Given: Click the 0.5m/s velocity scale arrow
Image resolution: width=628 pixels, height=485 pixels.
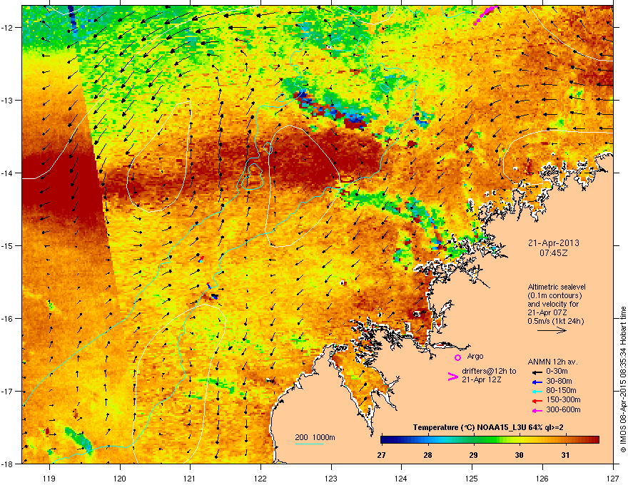Looking at the screenshot, I should 552,330.
